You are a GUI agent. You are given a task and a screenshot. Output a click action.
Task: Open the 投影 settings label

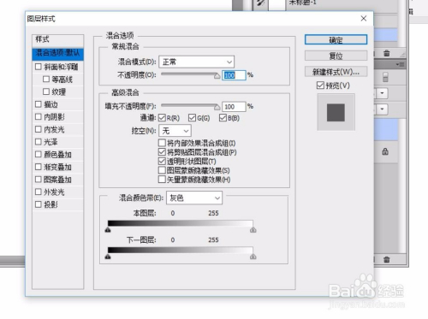click(x=51, y=204)
